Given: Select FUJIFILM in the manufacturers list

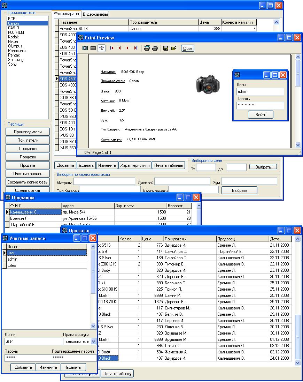Looking at the screenshot, I should tap(28, 32).
